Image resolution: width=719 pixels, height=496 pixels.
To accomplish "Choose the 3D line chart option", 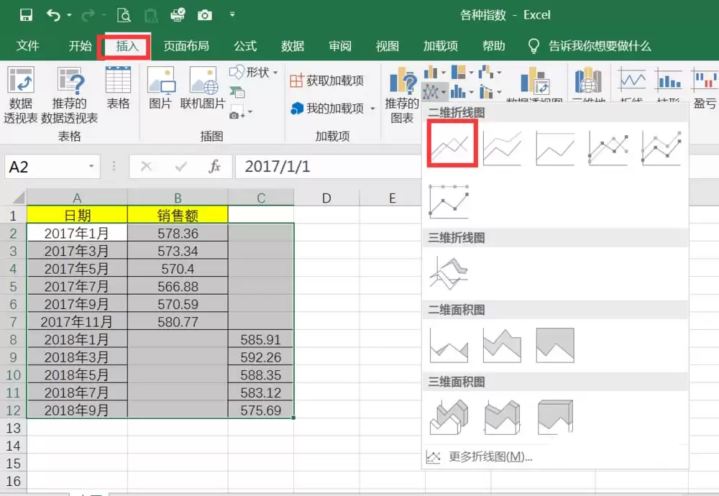I will (449, 273).
